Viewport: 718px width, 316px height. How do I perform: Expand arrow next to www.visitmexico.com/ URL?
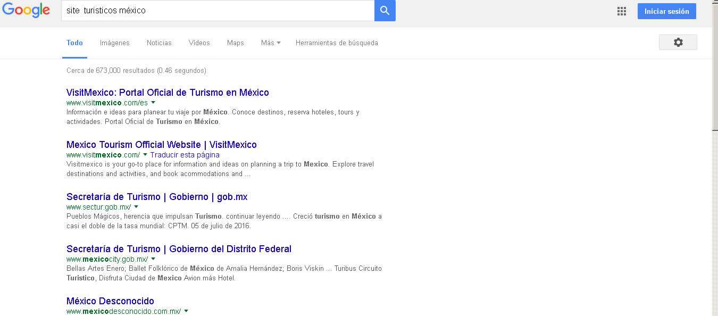coord(145,155)
